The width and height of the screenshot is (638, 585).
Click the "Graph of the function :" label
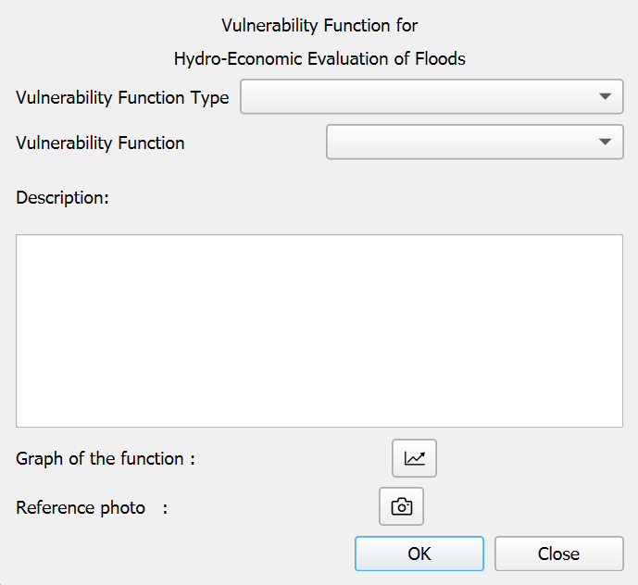point(106,459)
